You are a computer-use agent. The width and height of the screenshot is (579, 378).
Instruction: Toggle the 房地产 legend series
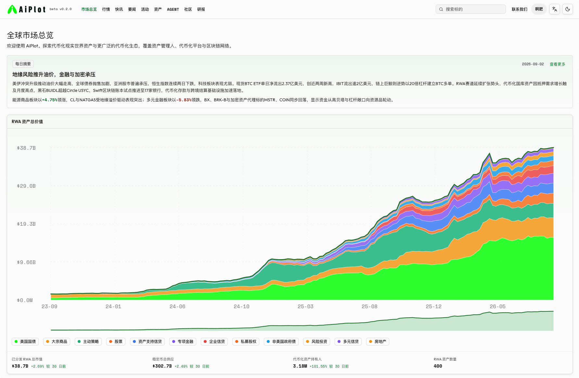coord(378,342)
